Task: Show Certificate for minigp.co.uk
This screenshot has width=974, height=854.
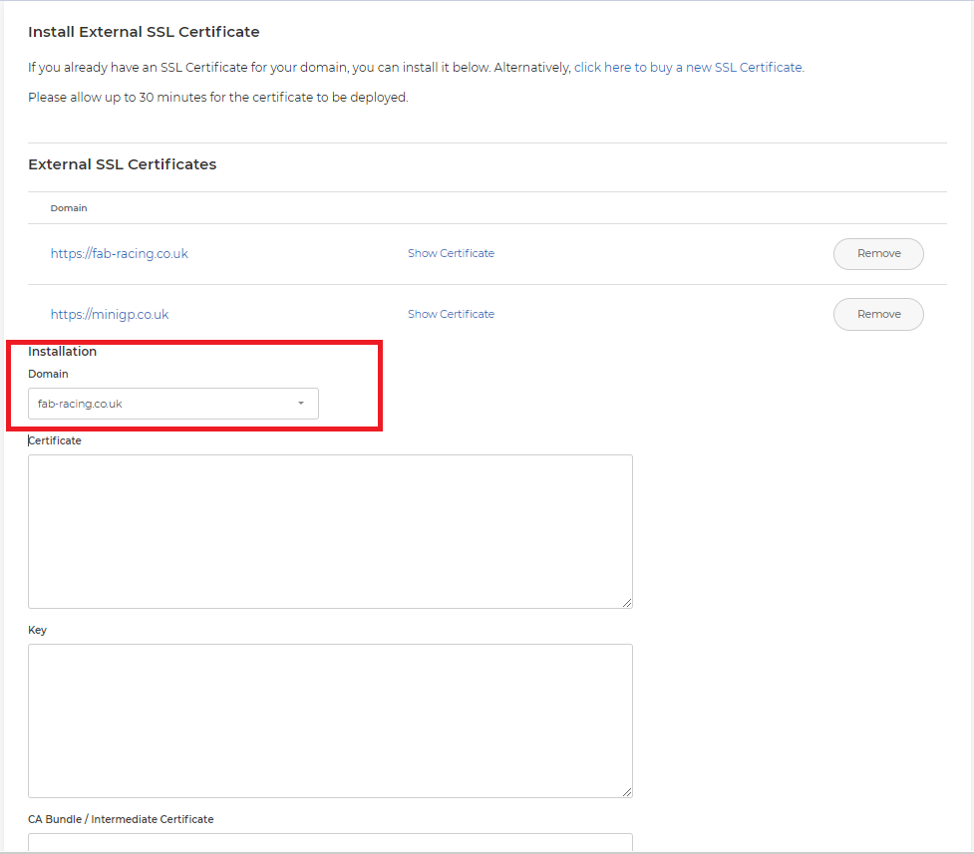Action: tap(451, 314)
